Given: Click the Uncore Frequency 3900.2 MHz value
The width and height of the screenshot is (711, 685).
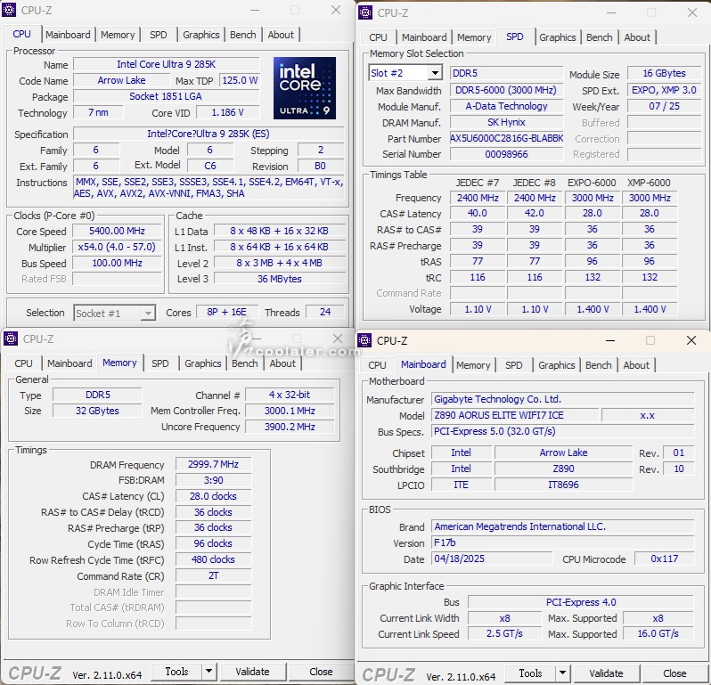Looking at the screenshot, I should tap(290, 426).
